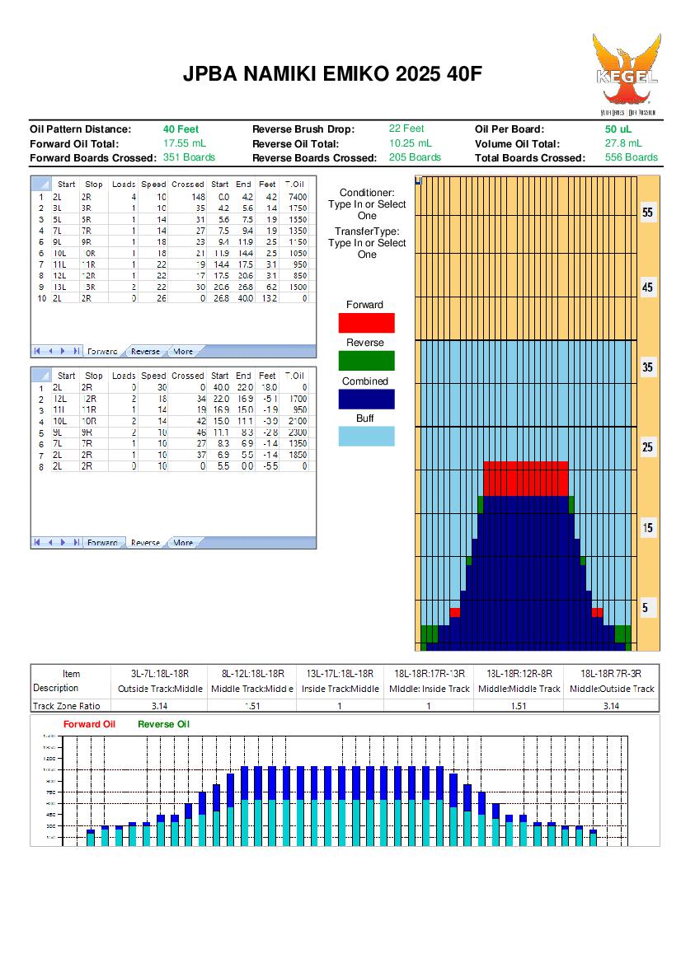Click the 25-foot marker on lane graph
681x963 pixels.
point(647,447)
